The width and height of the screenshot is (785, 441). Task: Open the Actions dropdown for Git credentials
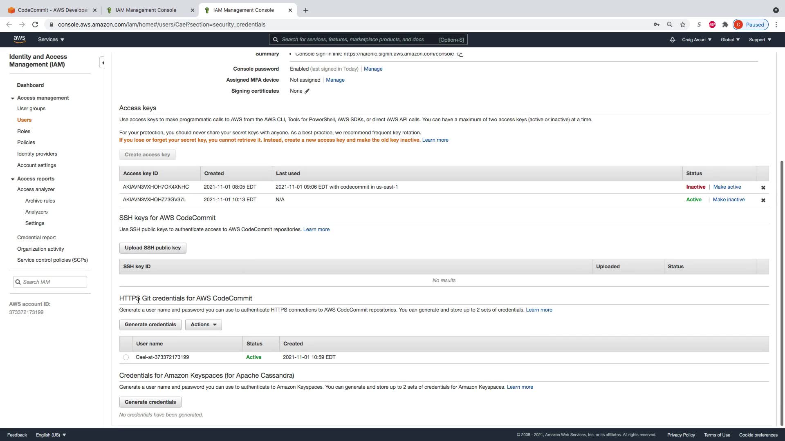pyautogui.click(x=203, y=325)
